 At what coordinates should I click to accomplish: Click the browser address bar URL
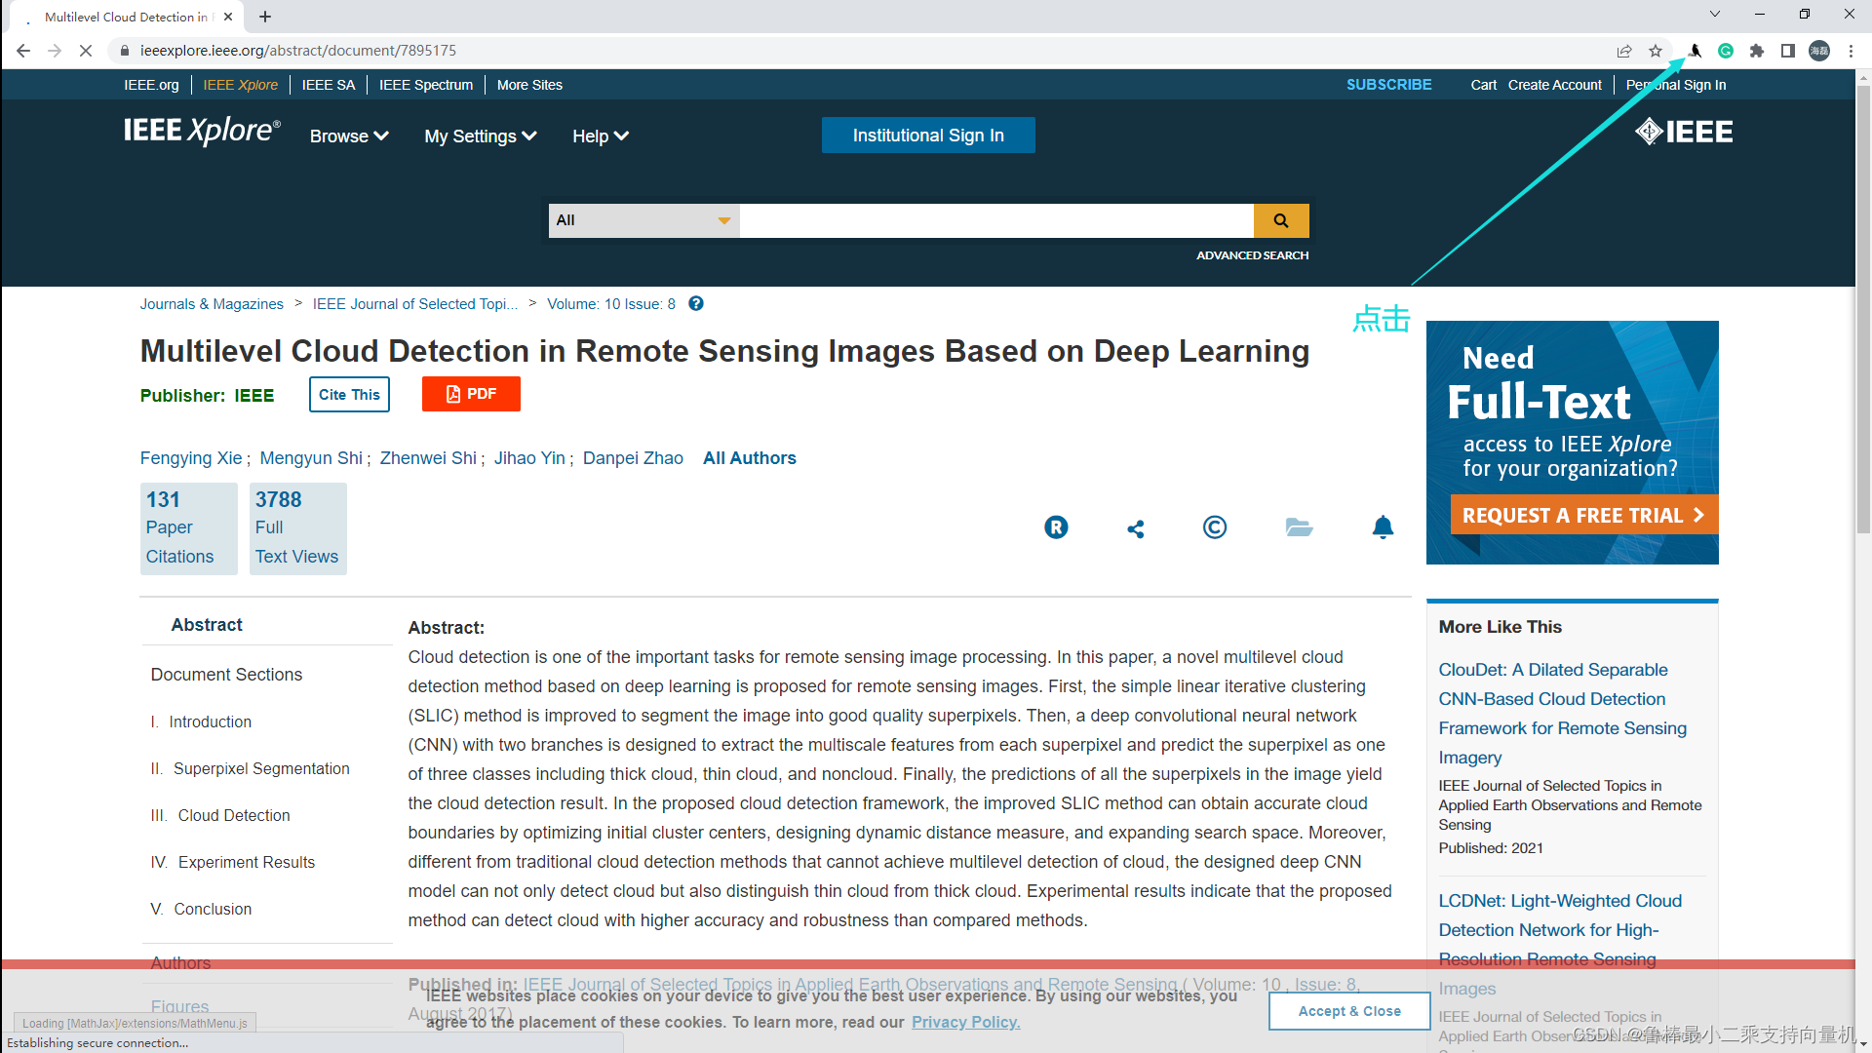coord(297,51)
